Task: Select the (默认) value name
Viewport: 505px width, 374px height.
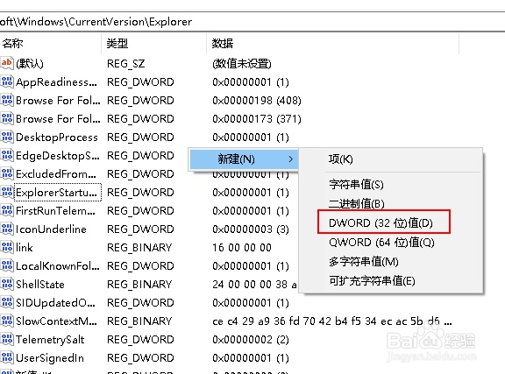Action: 30,63
